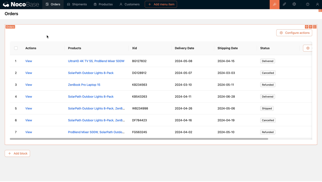Switch to the Customers menu tab
The image size is (322, 182).
tap(129, 4)
